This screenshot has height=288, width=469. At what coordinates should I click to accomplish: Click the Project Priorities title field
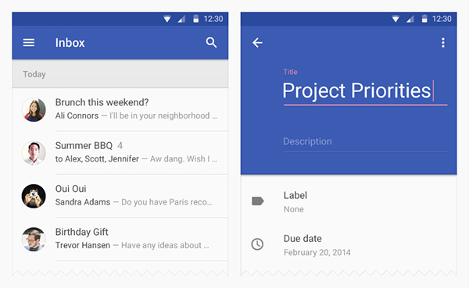(365, 91)
